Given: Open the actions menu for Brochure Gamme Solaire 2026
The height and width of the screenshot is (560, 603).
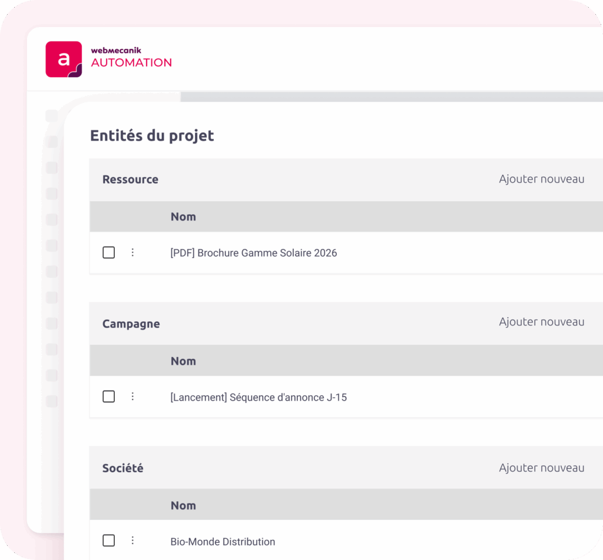Looking at the screenshot, I should pyautogui.click(x=132, y=252).
